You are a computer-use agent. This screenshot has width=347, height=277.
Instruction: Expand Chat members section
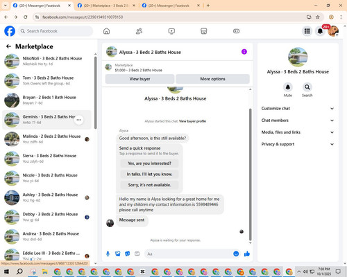pyautogui.click(x=298, y=120)
